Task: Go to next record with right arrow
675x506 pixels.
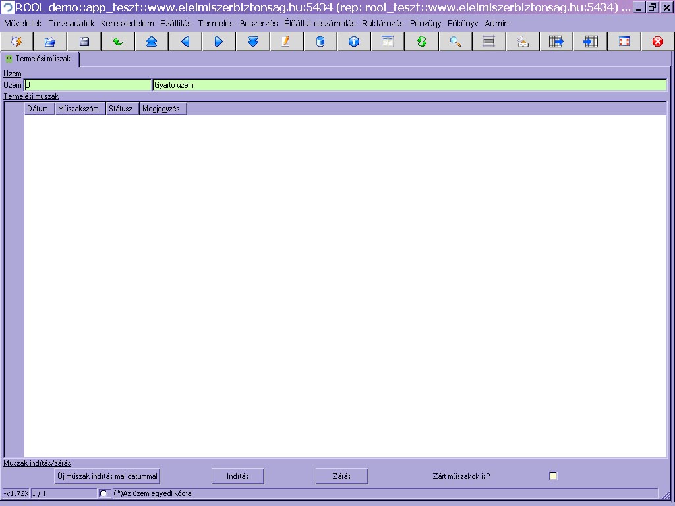Action: 219,42
